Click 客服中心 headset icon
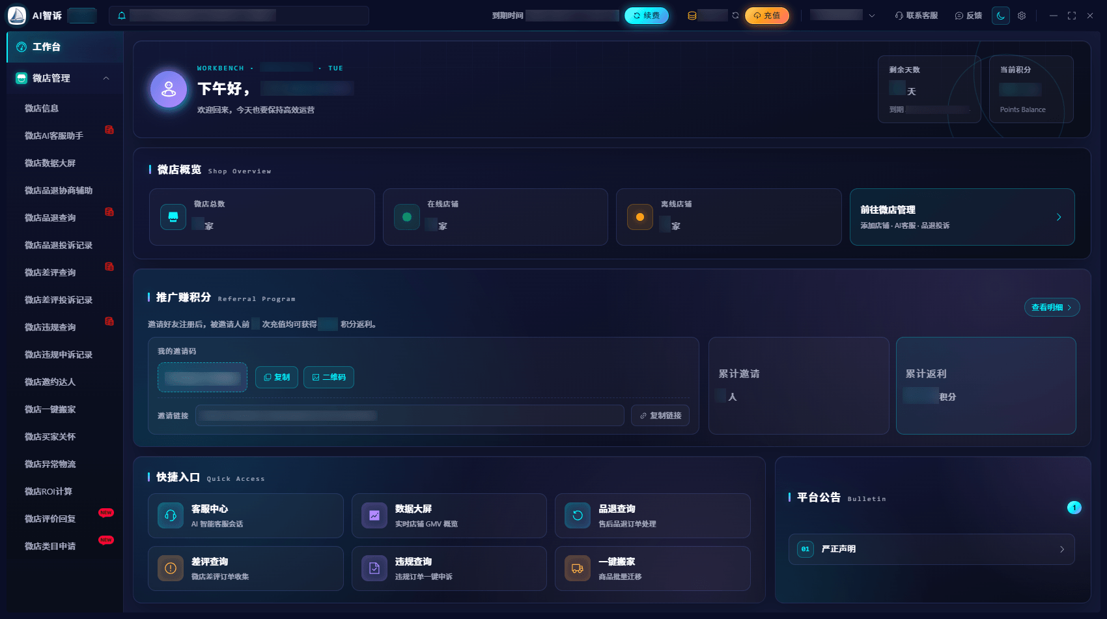The image size is (1107, 619). pos(171,515)
